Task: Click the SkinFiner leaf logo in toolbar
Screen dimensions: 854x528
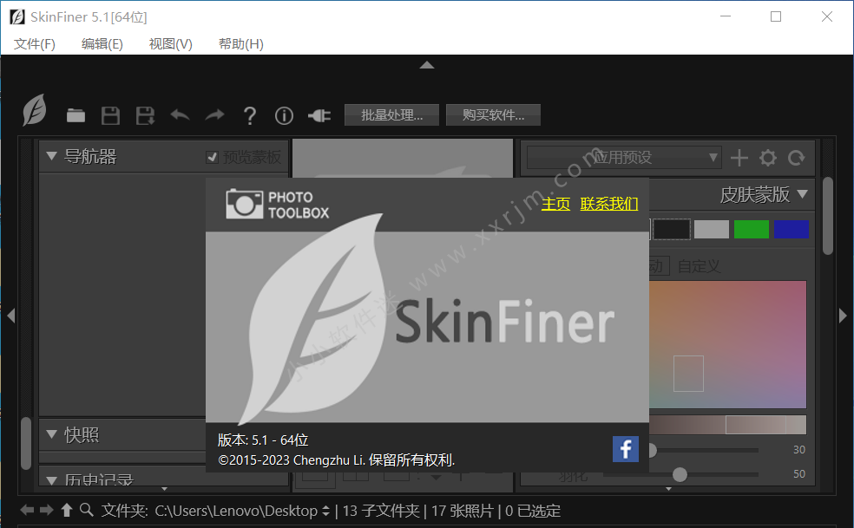Action: point(35,110)
